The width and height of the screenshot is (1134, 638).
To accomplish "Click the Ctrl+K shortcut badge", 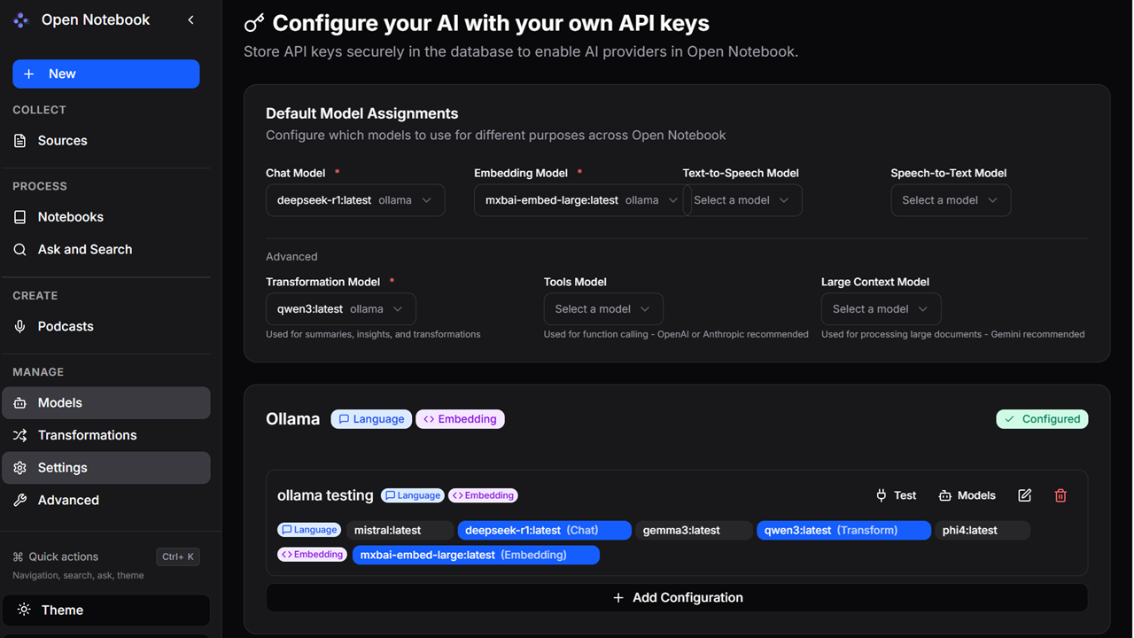I will (x=178, y=556).
